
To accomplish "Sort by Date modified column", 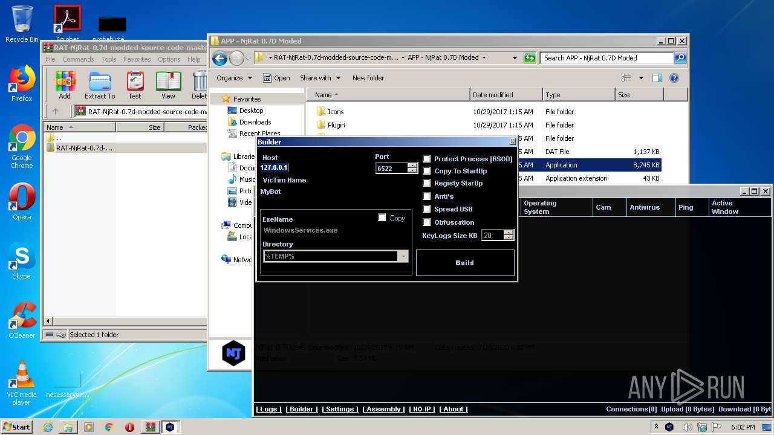I will [506, 95].
